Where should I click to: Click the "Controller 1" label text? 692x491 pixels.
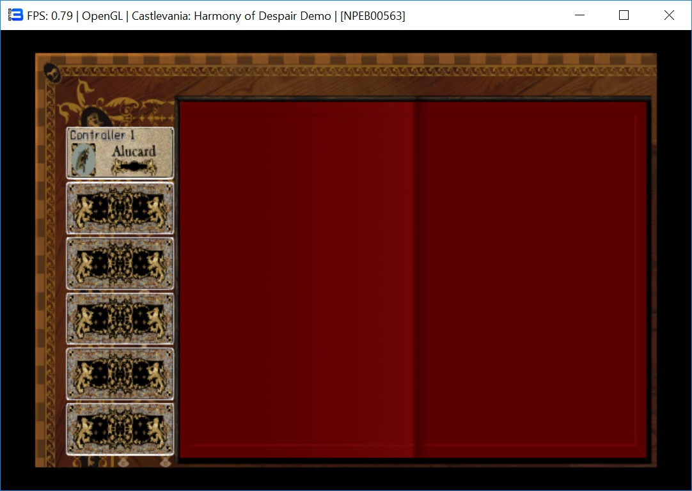102,135
